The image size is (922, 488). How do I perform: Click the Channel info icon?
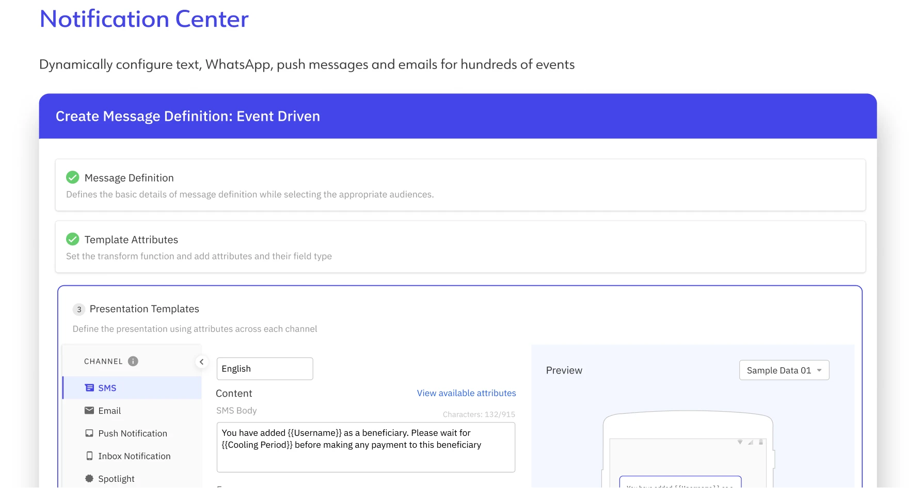point(133,361)
